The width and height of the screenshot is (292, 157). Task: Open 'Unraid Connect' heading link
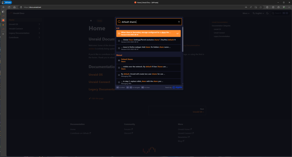99,82
